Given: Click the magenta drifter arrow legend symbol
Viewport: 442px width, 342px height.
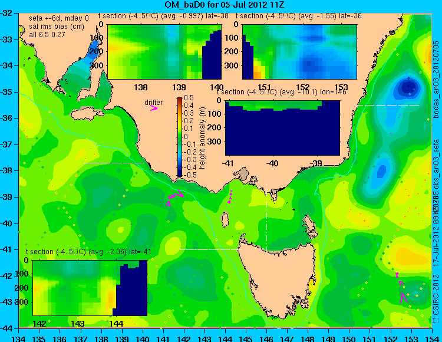Looking at the screenshot, I should point(154,108).
